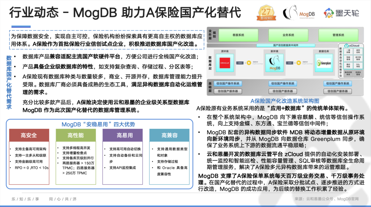Click 信创国产操作系统 box below Oracle environment

pyautogui.click(x=228, y=84)
